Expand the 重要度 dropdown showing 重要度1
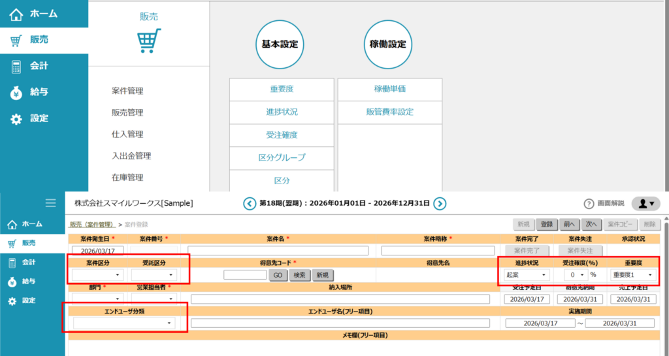669x356 pixels. pos(633,275)
